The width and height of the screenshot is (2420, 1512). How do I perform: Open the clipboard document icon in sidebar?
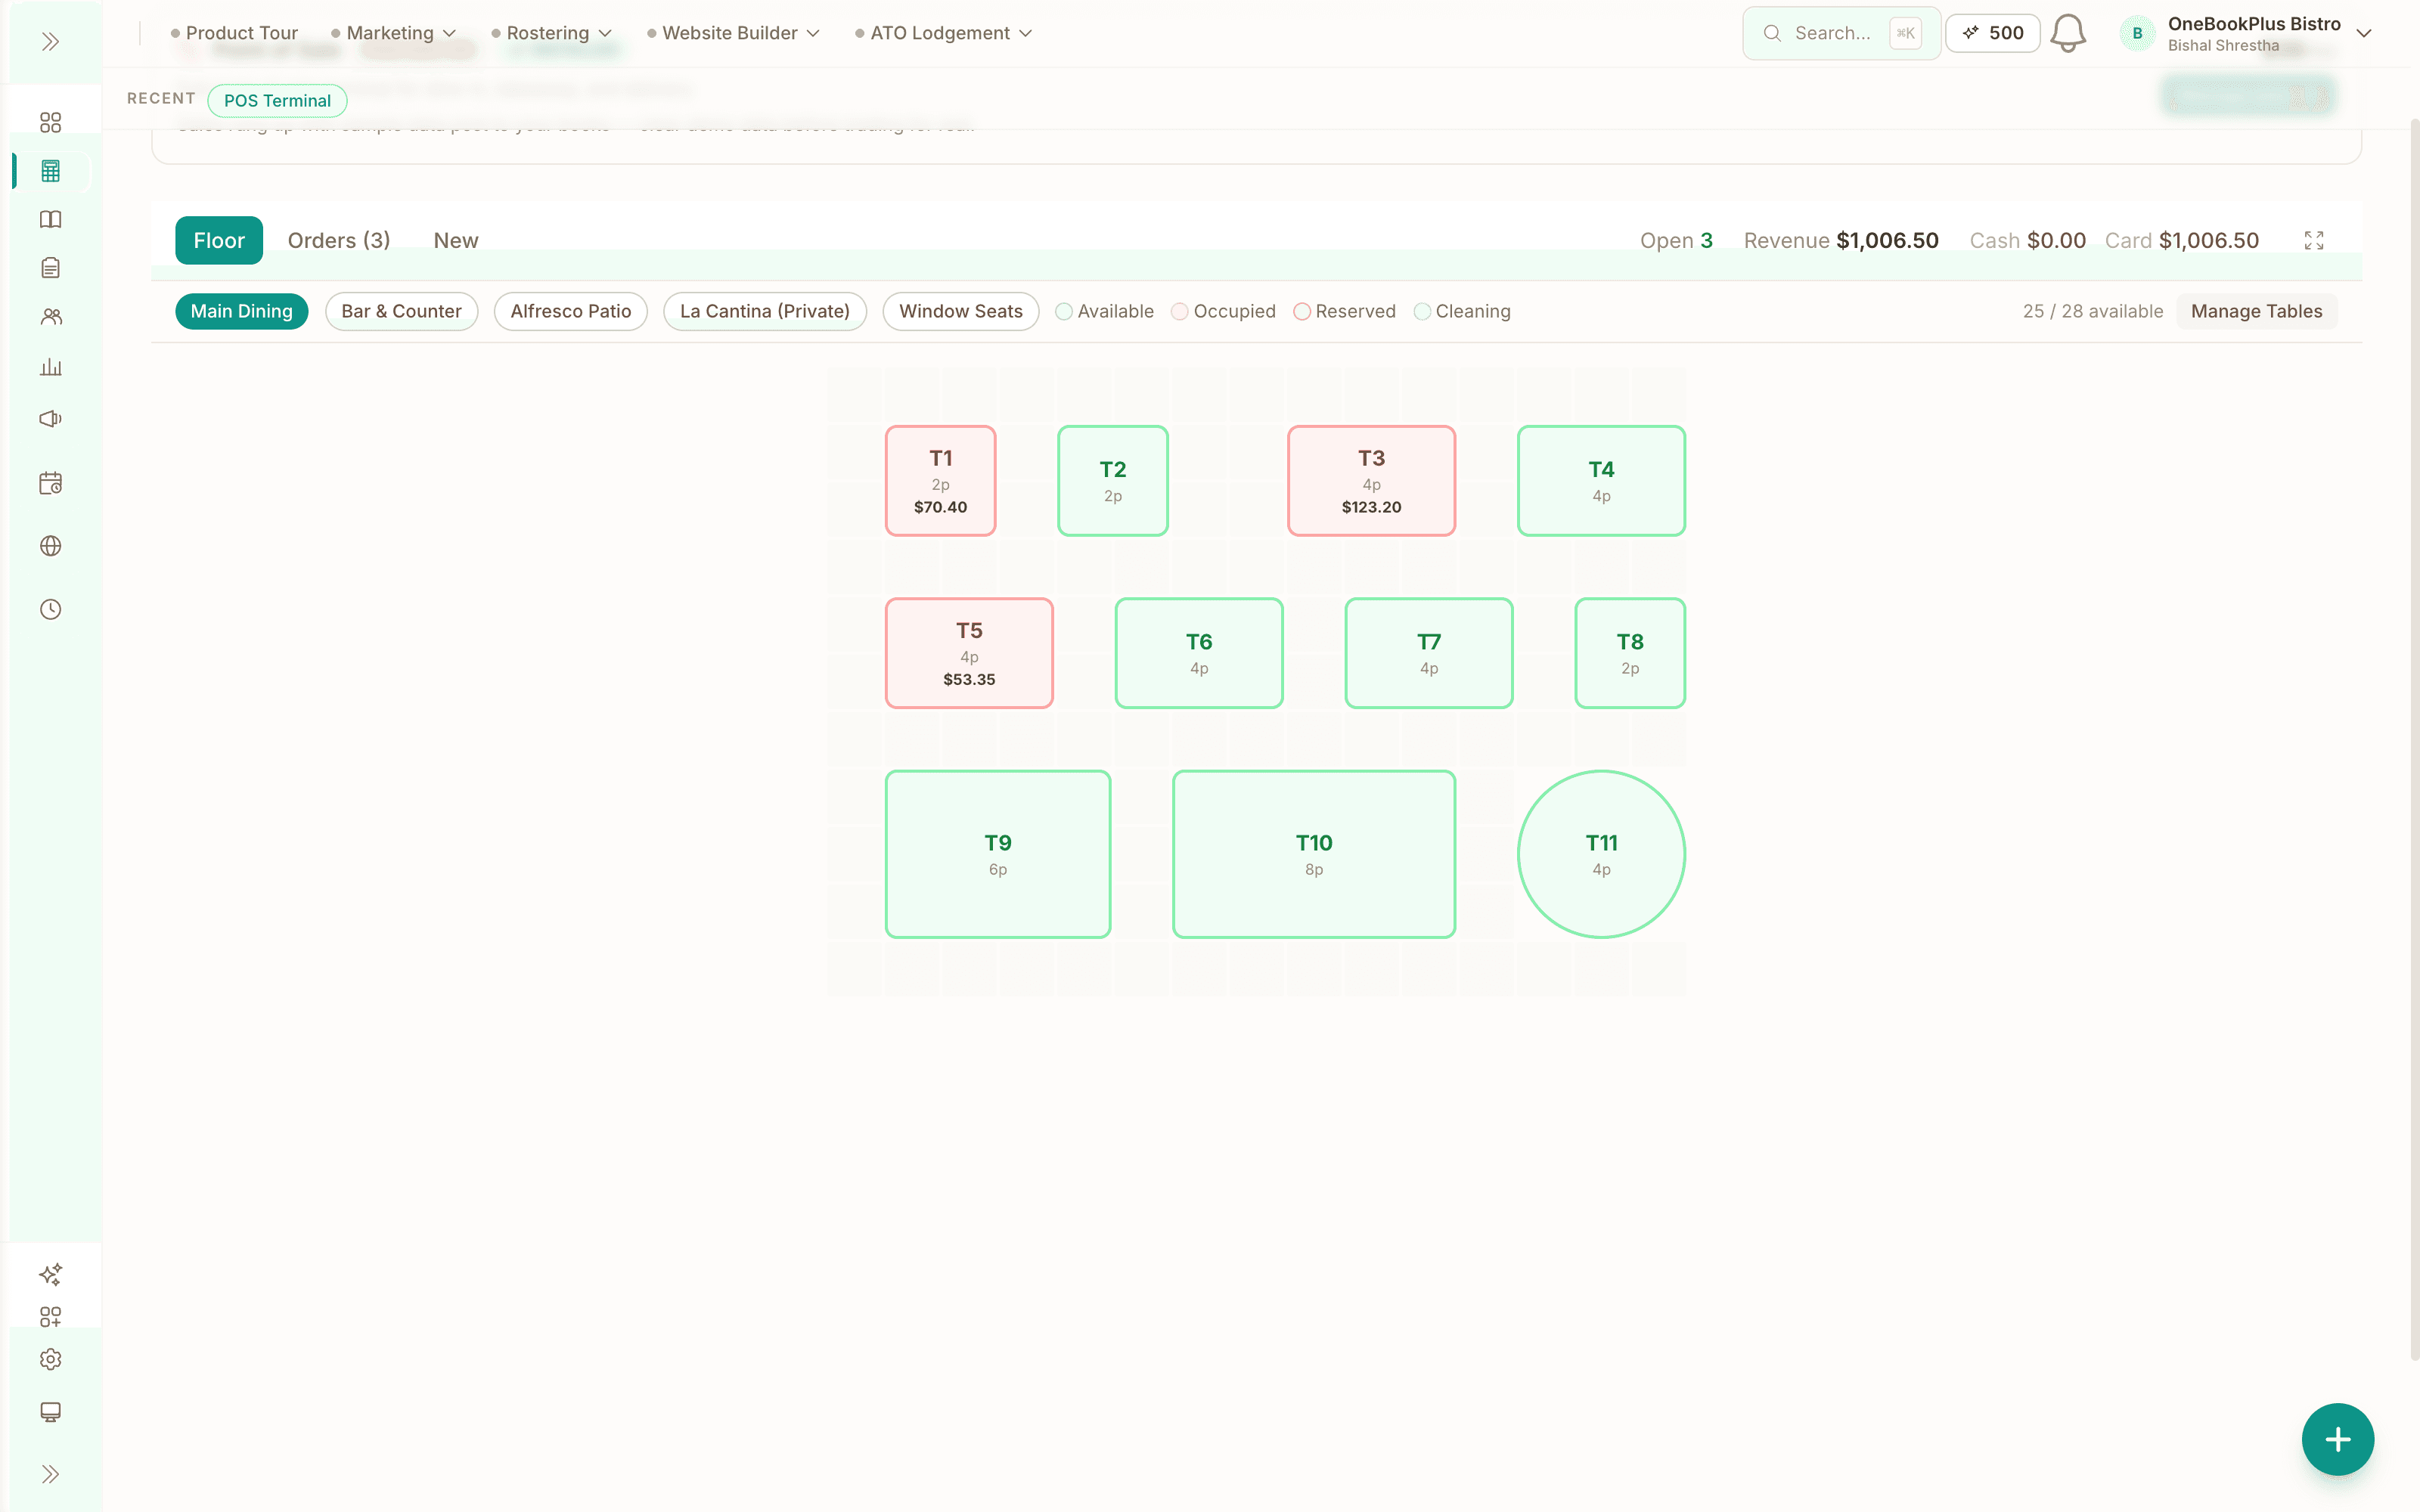pyautogui.click(x=50, y=268)
